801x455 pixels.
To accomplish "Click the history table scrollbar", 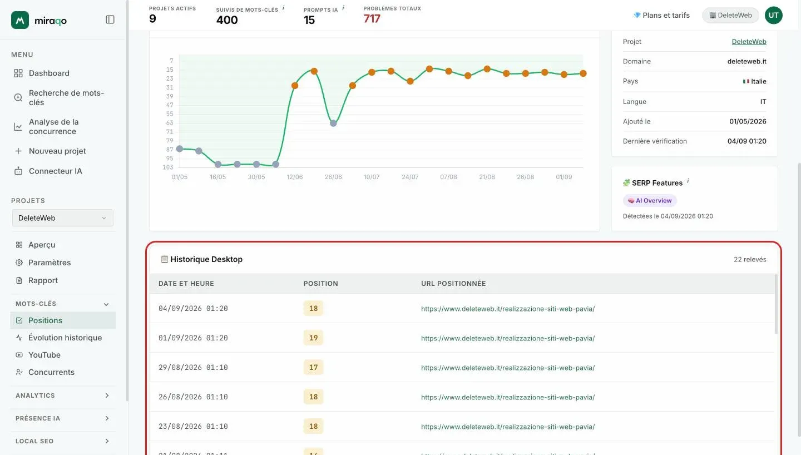I will (777, 304).
